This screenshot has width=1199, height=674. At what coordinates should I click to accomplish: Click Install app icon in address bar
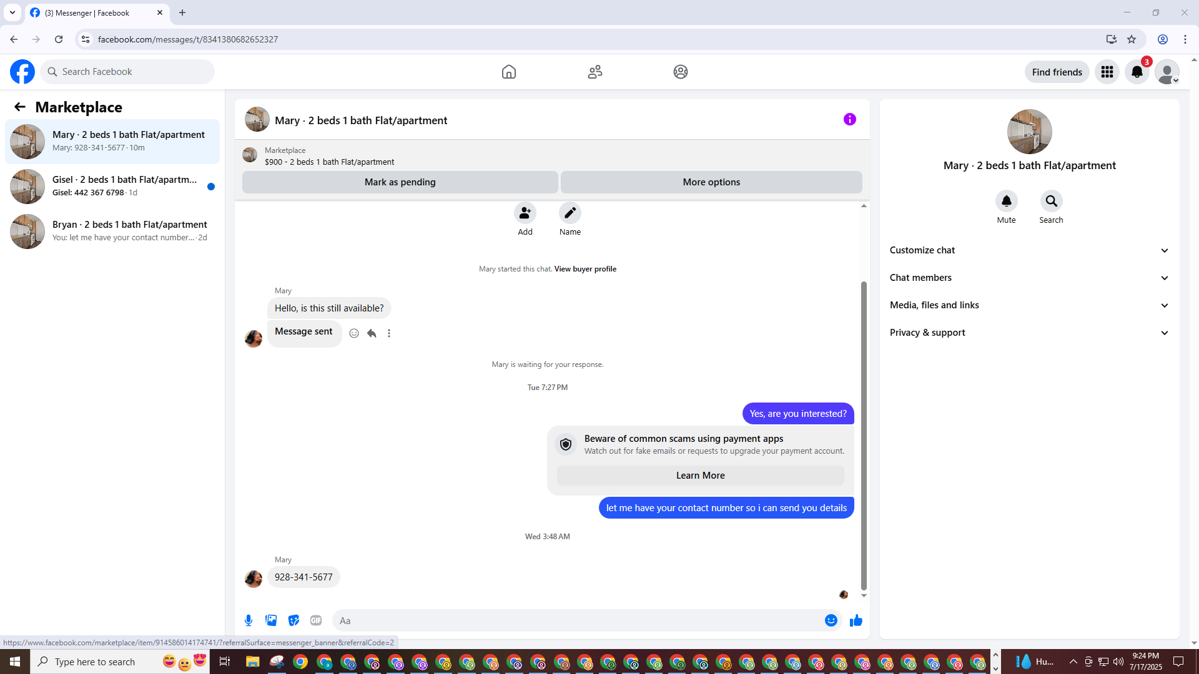pos(1111,39)
